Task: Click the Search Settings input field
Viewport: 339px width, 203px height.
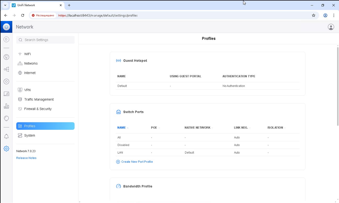Action: pos(45,40)
